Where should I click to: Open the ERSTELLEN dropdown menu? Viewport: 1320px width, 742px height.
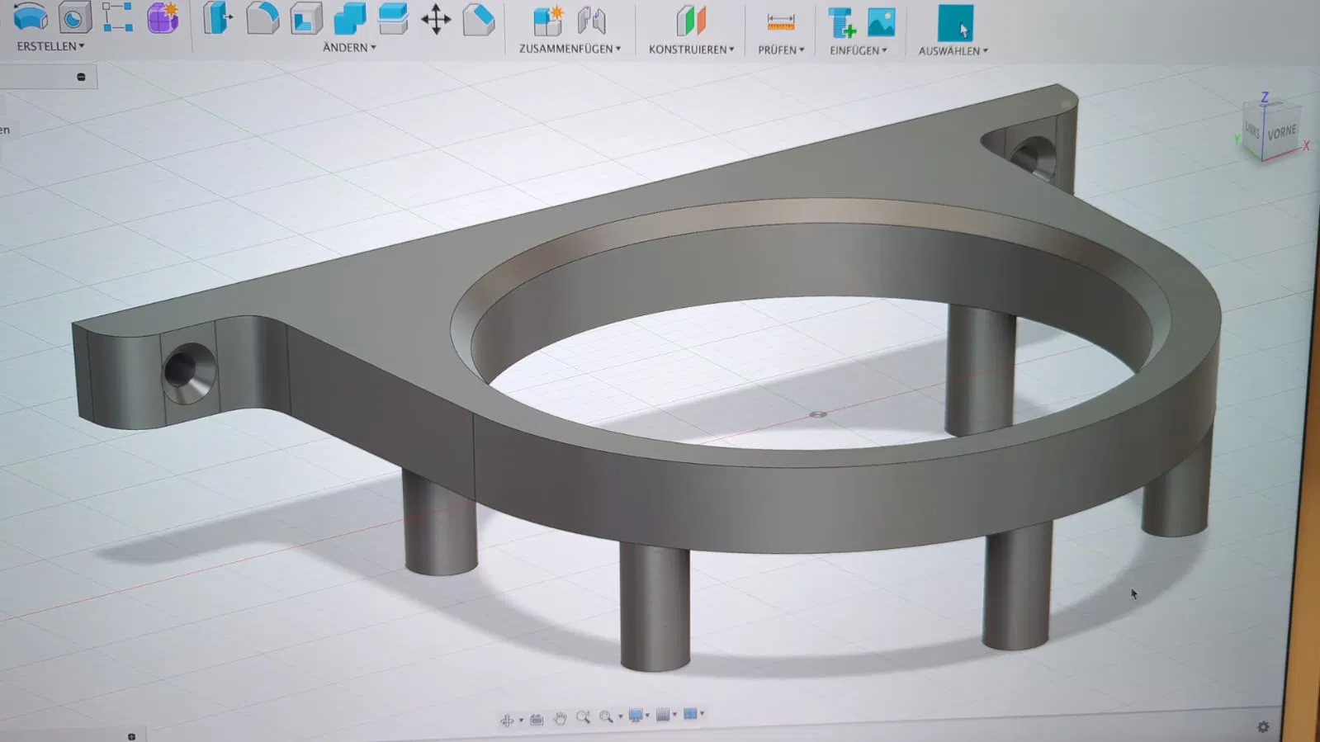point(50,46)
